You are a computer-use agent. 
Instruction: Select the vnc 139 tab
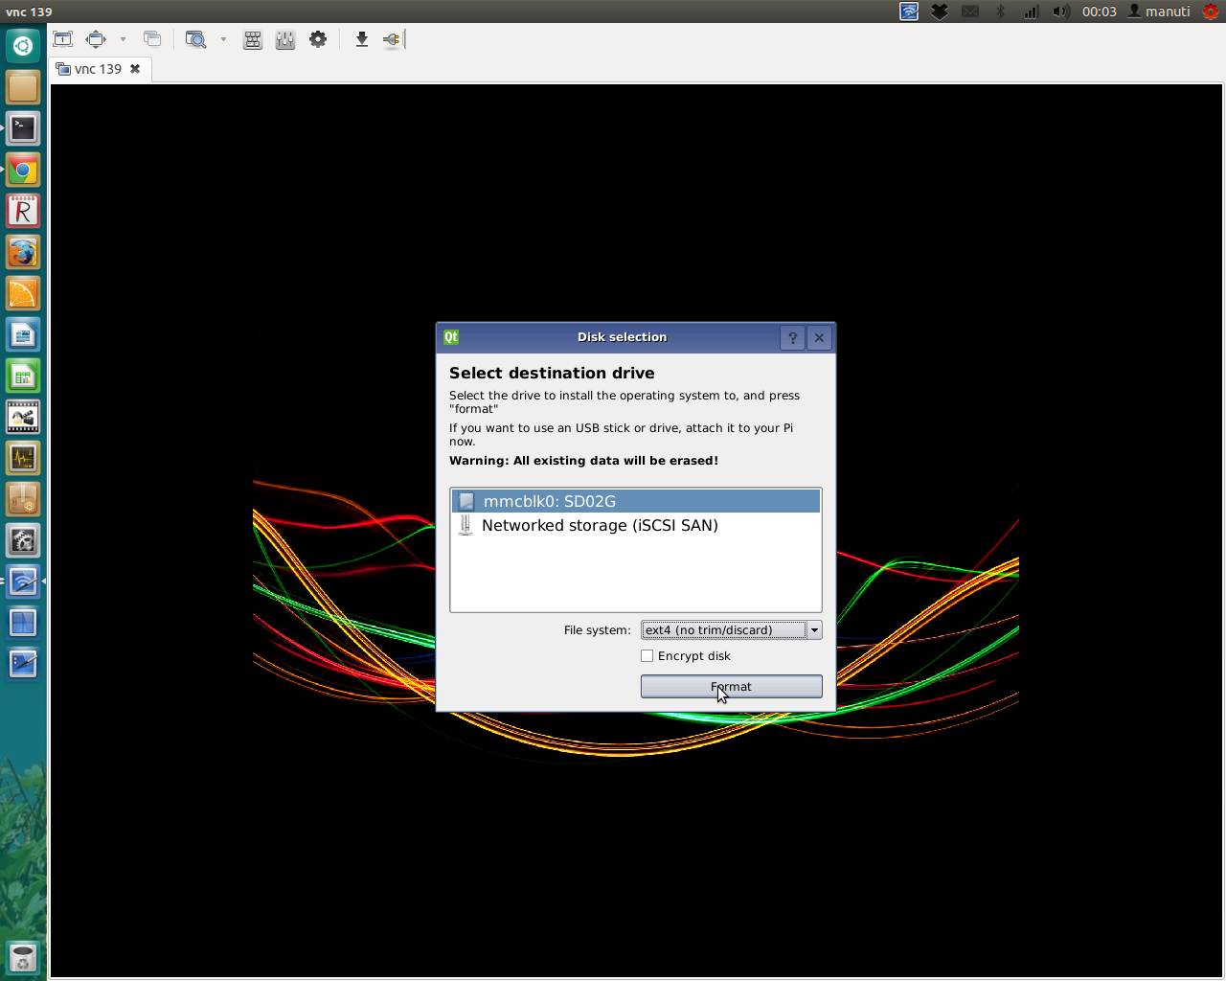[98, 69]
